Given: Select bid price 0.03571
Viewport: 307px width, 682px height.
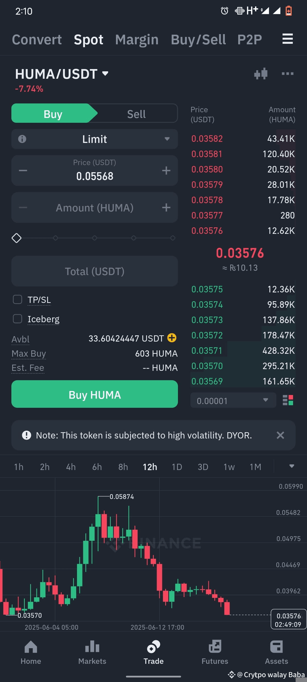Looking at the screenshot, I should click(207, 350).
